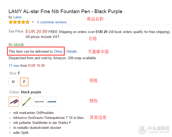Click the In stock status text

(17, 45)
